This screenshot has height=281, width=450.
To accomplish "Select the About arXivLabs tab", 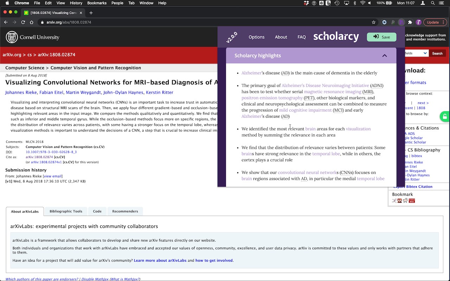I will point(25,211).
